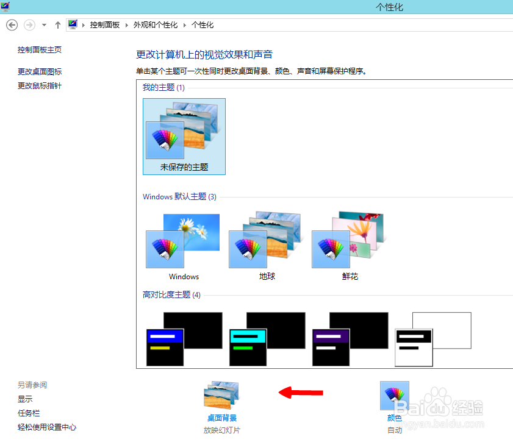Click the computer icon in address bar
The image size is (513, 442).
[x=73, y=24]
